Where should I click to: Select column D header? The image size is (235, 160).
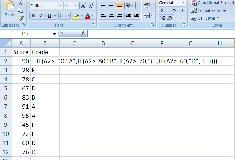pos(103,43)
